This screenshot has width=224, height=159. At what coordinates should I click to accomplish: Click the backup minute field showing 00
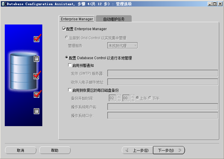126,98
